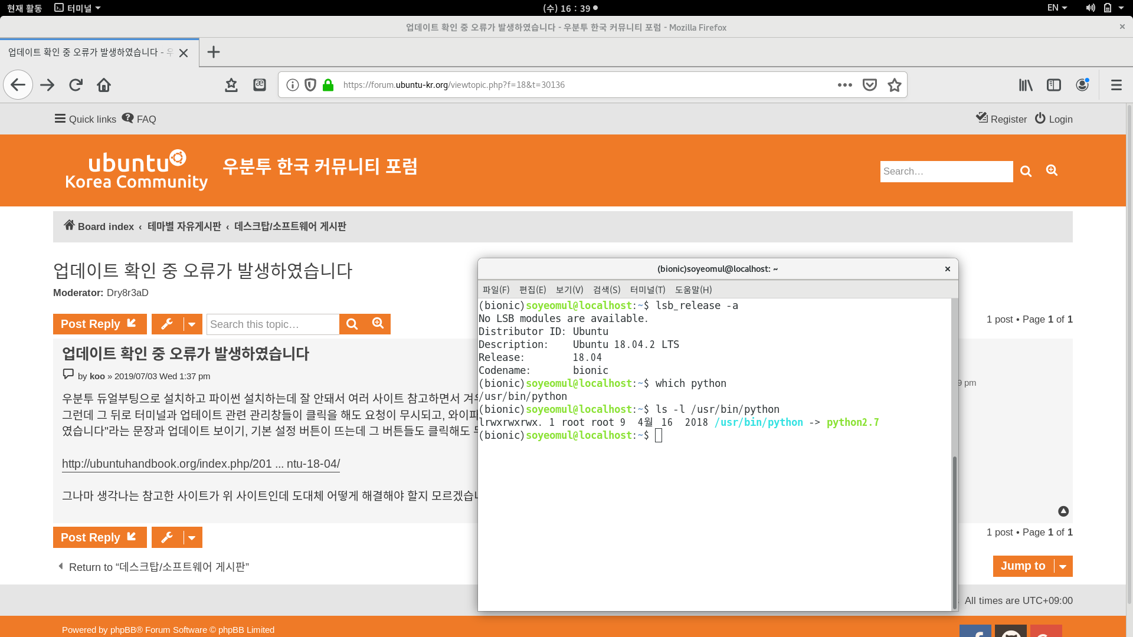Open advanced search in the forum header
The height and width of the screenshot is (637, 1133).
pos(1052,170)
